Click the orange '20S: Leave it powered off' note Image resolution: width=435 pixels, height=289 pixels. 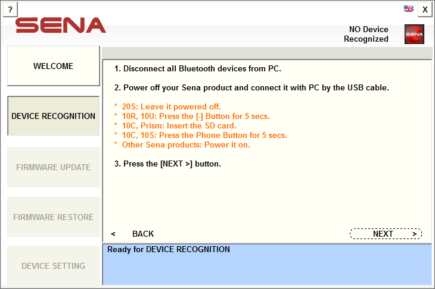pos(167,106)
